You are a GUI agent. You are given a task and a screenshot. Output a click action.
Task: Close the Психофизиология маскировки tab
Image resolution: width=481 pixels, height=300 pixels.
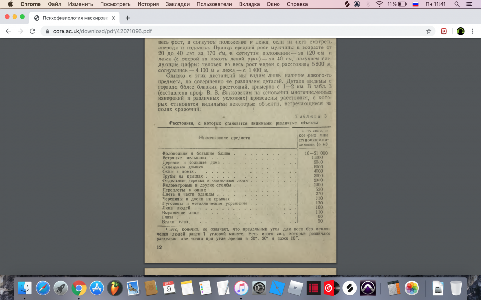click(113, 18)
